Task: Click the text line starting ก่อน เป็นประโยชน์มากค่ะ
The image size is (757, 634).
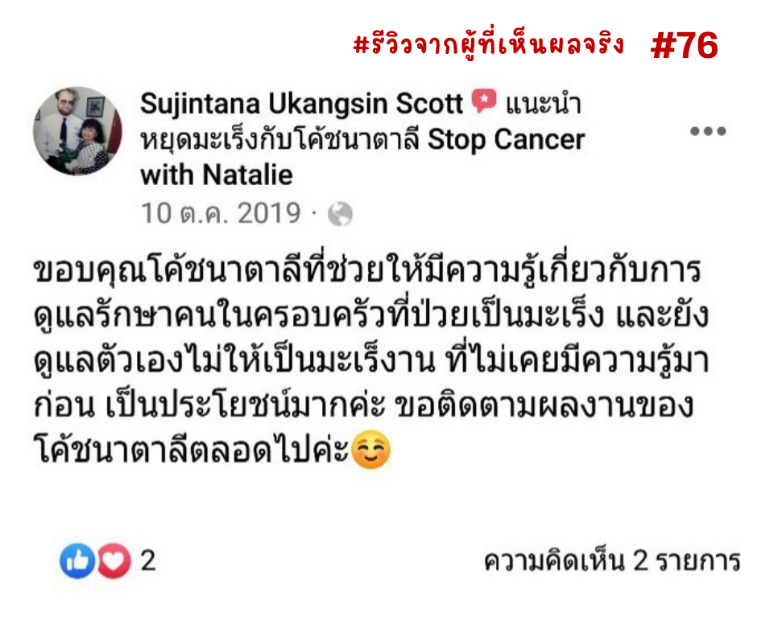Action: click(x=363, y=405)
